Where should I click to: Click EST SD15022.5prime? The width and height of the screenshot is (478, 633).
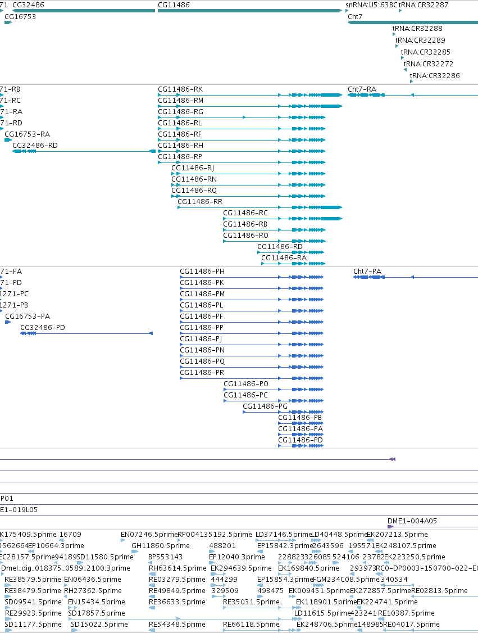point(99,624)
